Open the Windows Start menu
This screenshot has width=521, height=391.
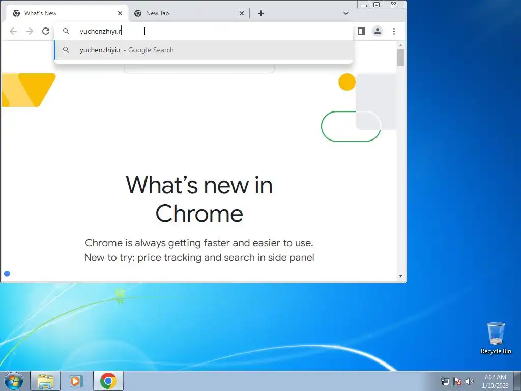(14, 381)
